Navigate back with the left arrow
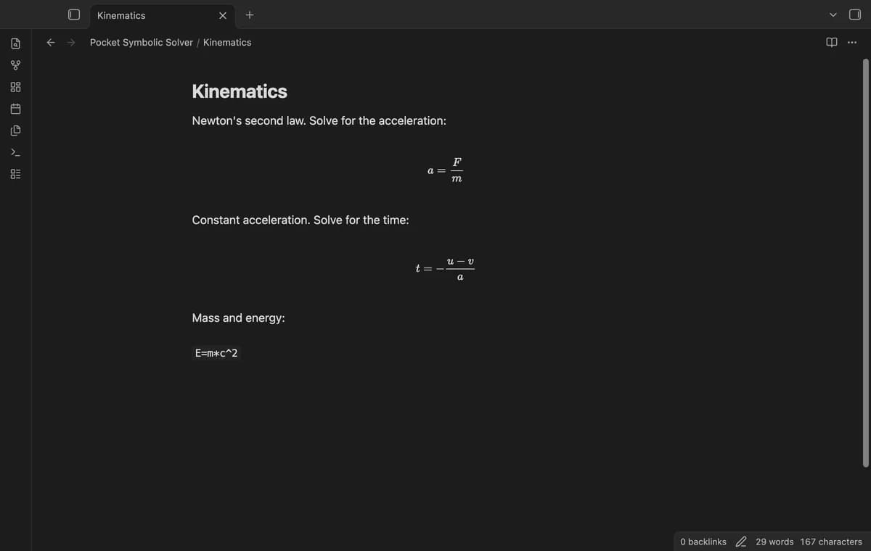The height and width of the screenshot is (551, 871). click(51, 42)
